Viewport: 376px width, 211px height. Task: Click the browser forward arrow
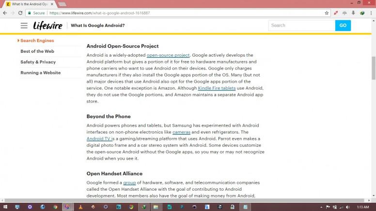point(13,13)
